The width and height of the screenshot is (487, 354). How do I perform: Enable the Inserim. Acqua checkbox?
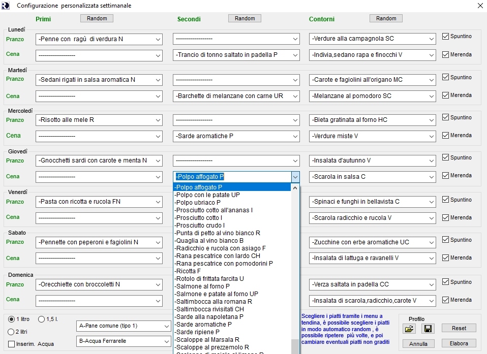tap(12, 344)
